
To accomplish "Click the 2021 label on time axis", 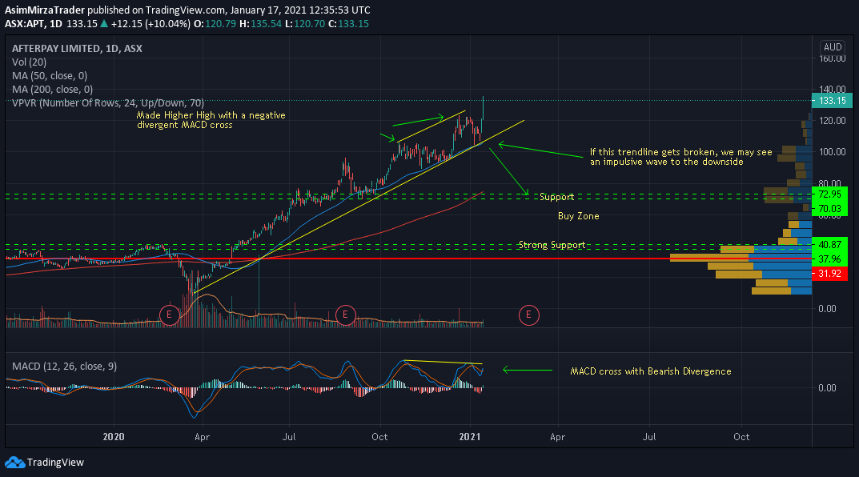I will 469,437.
